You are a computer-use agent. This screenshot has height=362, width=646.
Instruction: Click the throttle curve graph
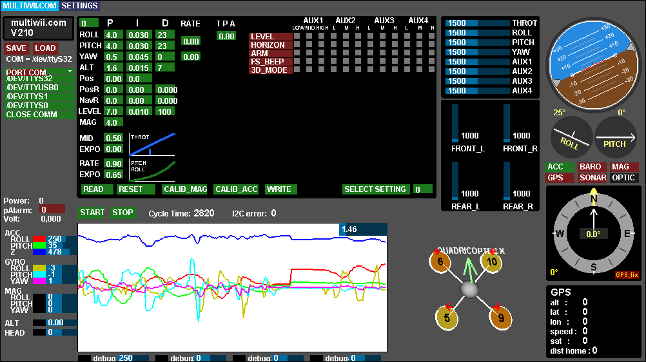[x=152, y=144]
